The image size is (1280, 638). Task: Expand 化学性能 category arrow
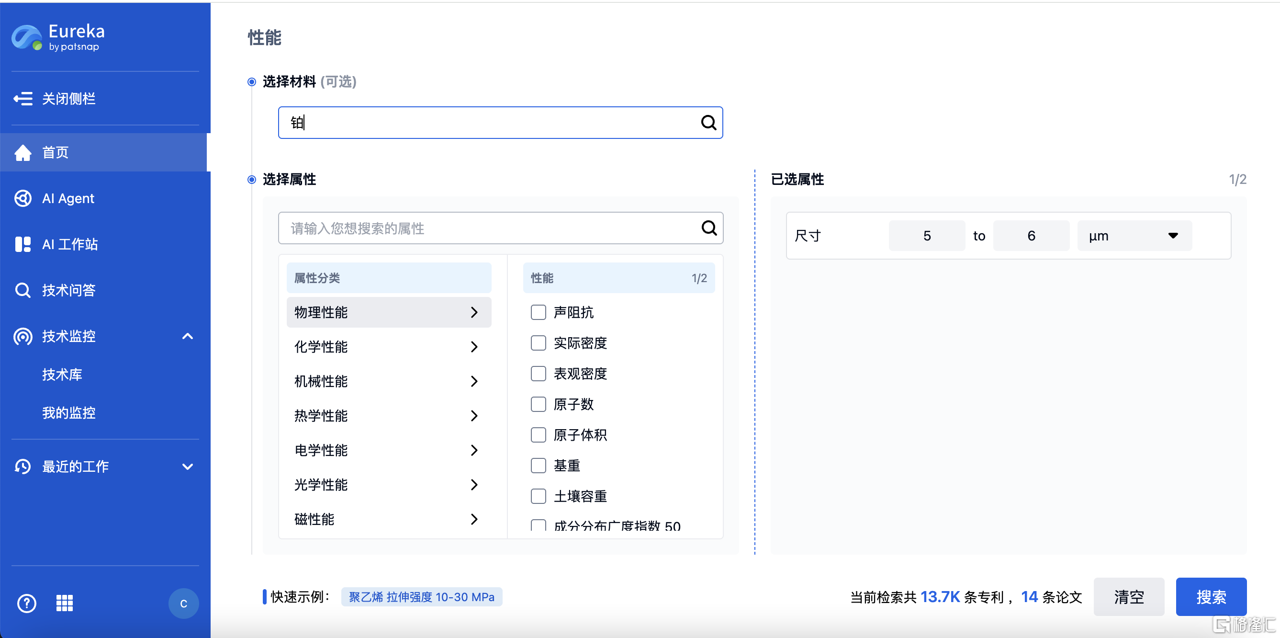(474, 347)
